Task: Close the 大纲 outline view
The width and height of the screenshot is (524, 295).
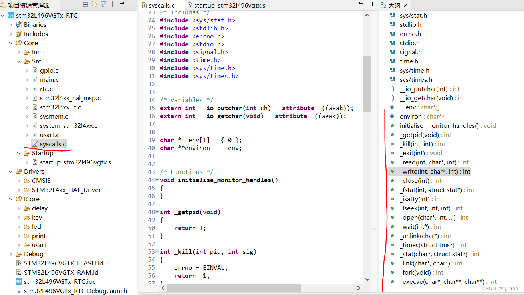Action: click(x=405, y=5)
